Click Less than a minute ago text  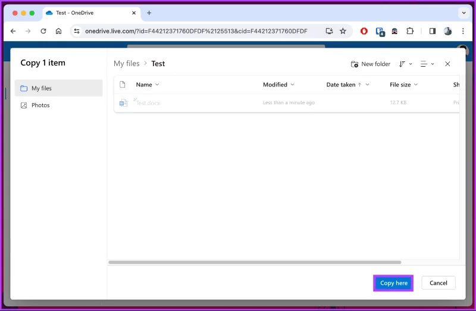pyautogui.click(x=289, y=102)
